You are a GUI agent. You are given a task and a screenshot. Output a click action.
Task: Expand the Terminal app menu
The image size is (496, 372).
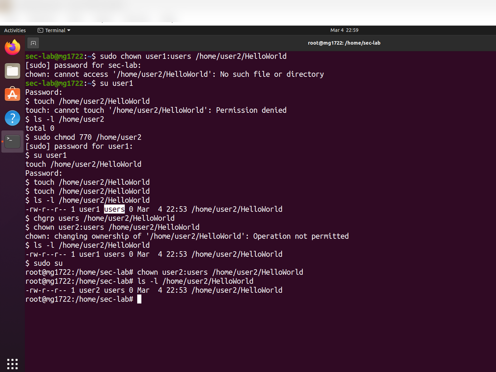coord(54,30)
